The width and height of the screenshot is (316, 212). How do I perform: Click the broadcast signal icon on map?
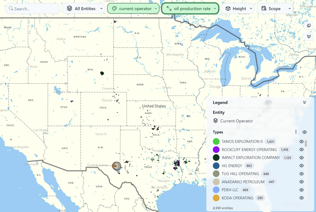[x=309, y=36]
